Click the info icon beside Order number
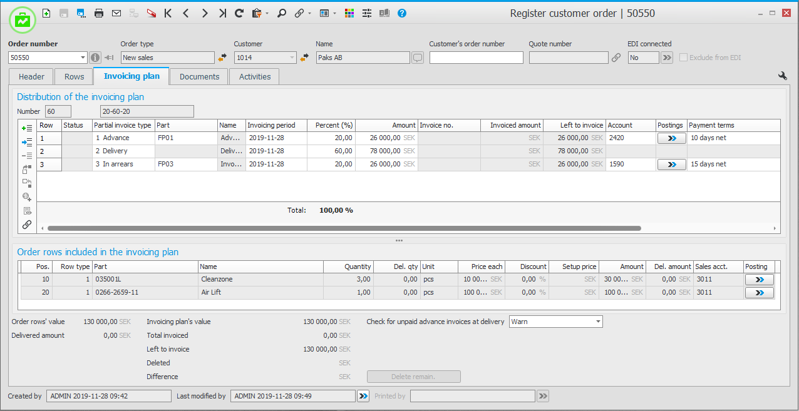 click(x=95, y=58)
